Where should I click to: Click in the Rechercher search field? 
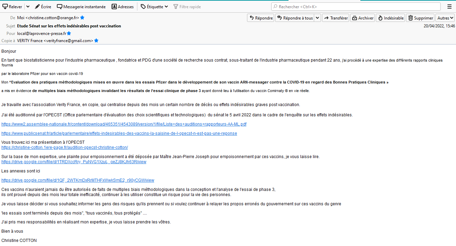(x=356, y=7)
